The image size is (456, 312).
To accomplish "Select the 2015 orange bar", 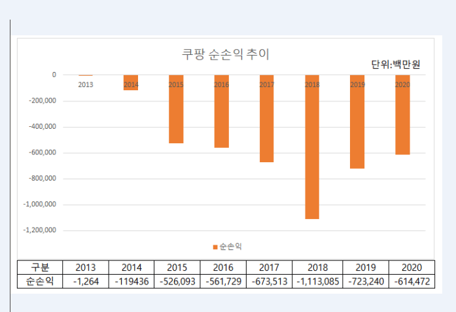I will [176, 109].
